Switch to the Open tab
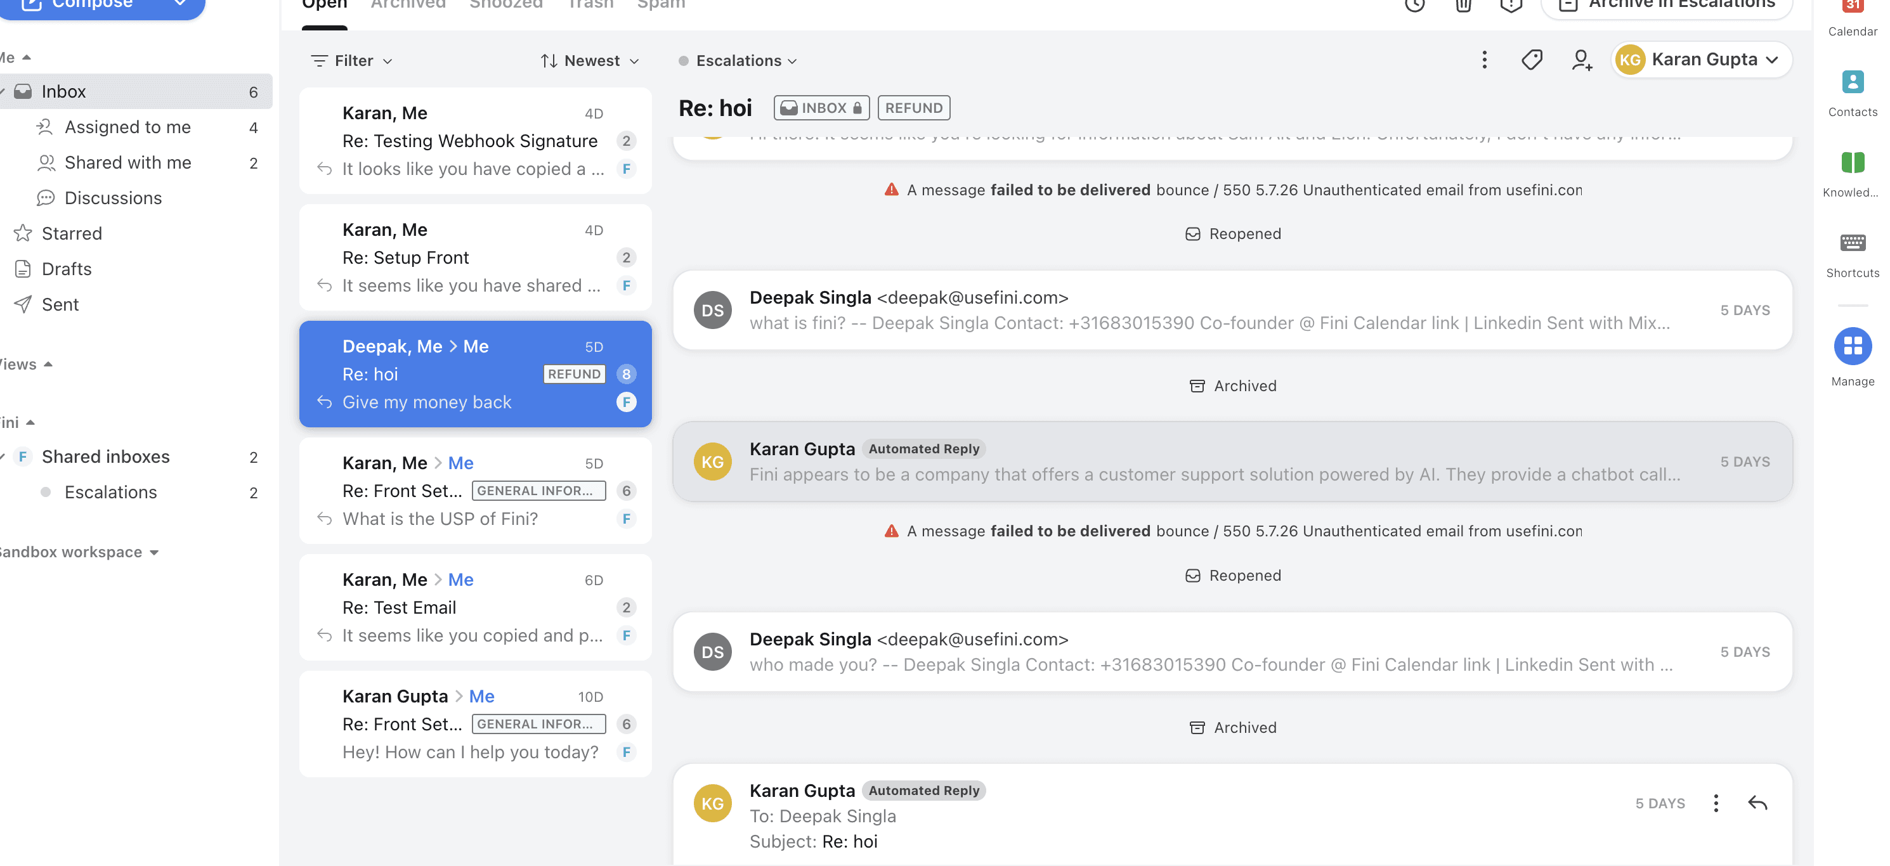This screenshot has width=1890, height=866. click(x=324, y=6)
